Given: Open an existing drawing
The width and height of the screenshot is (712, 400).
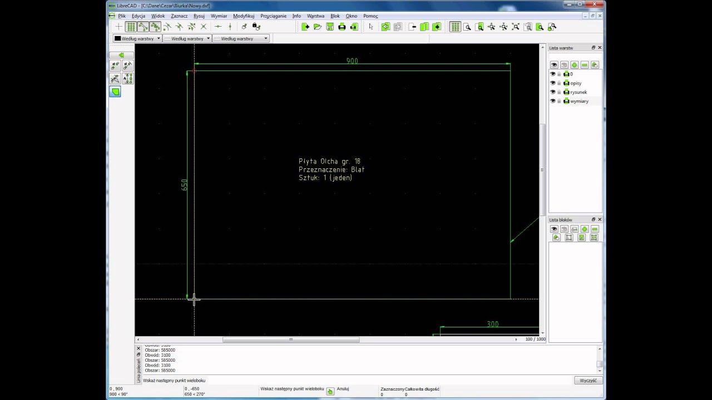Looking at the screenshot, I should (318, 27).
